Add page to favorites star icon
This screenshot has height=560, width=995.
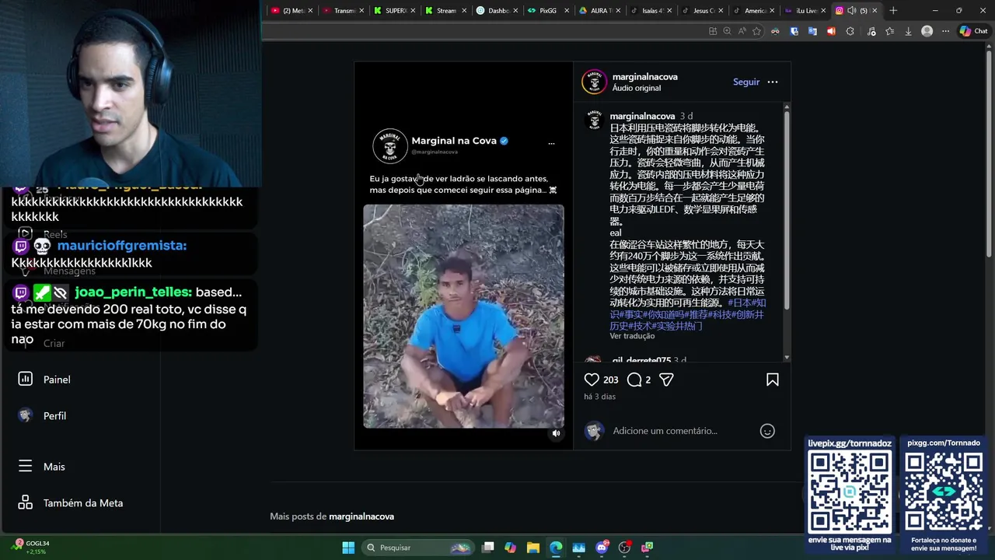[756, 31]
